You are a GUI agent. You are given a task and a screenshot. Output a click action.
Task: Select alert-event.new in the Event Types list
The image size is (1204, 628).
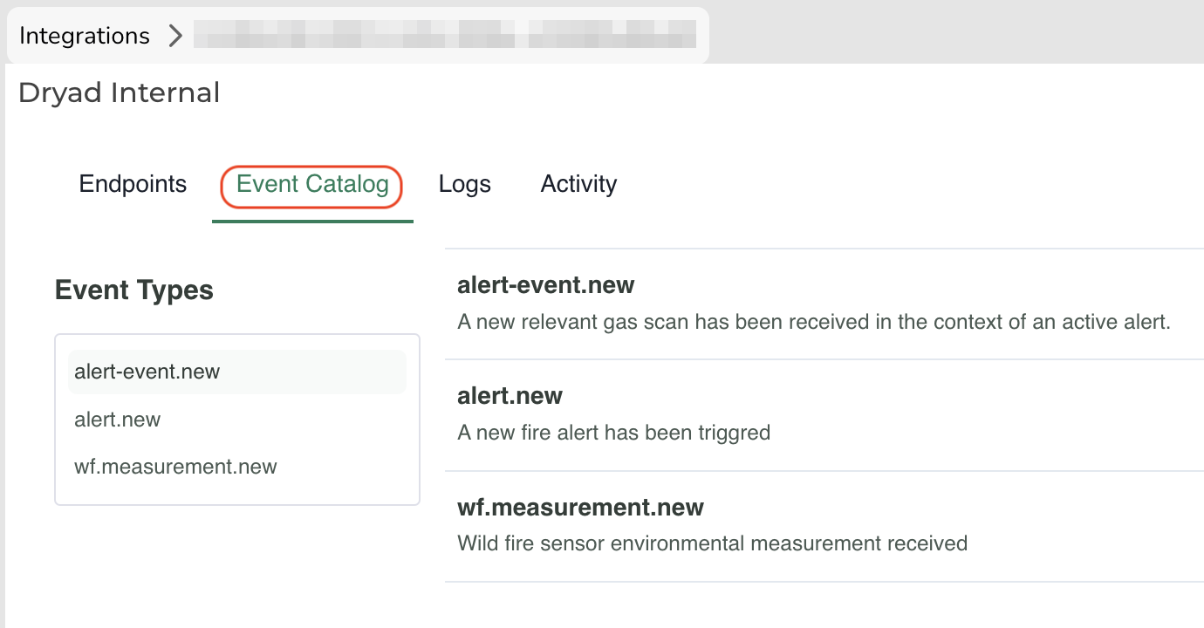click(x=147, y=372)
